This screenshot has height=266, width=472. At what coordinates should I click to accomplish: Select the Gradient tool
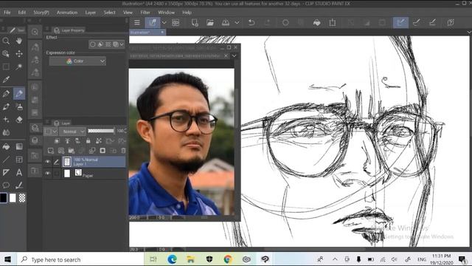pyautogui.click(x=19, y=146)
